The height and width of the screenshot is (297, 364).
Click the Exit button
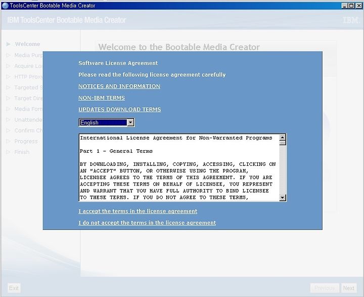tap(14, 288)
